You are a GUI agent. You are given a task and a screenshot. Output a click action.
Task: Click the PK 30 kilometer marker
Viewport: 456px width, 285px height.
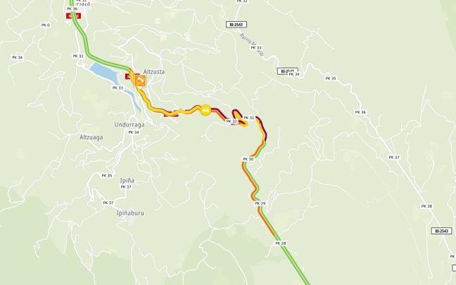248,159
